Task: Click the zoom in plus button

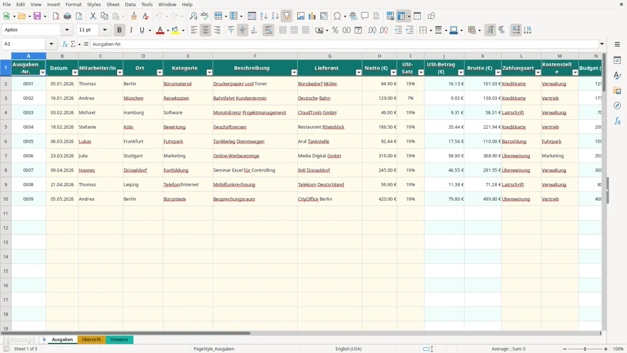Action: click(606, 349)
